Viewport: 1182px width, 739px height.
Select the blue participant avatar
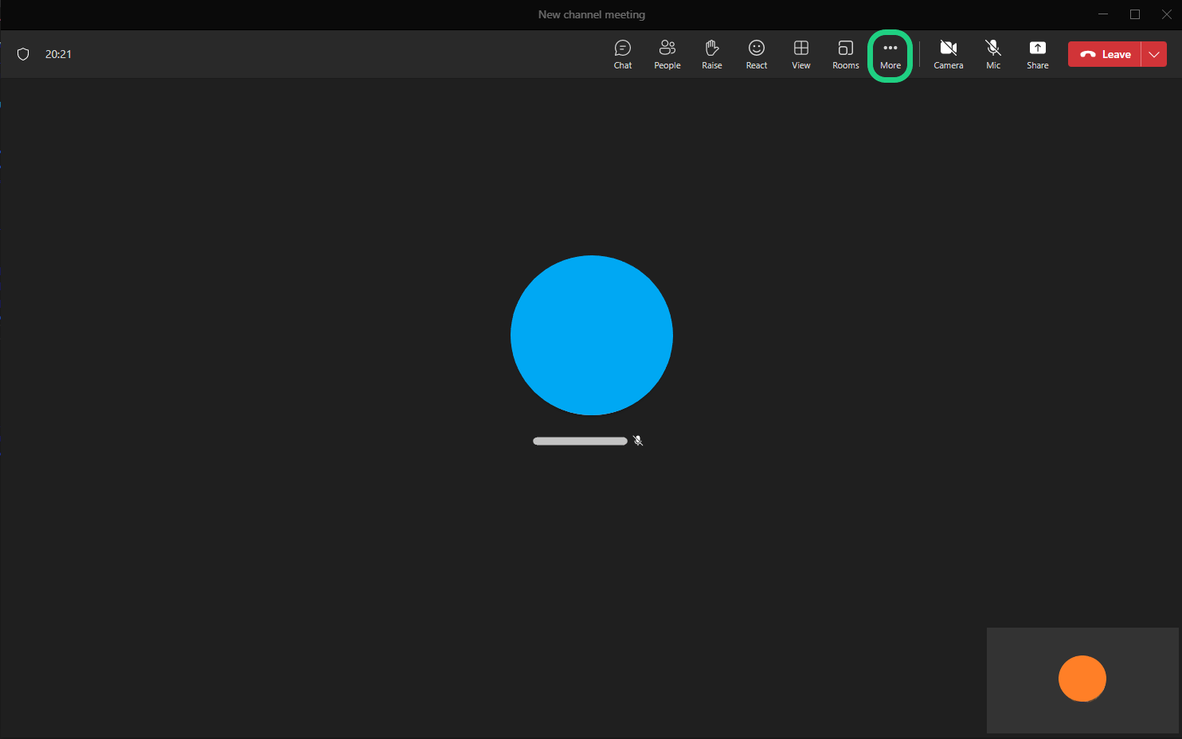coord(591,335)
